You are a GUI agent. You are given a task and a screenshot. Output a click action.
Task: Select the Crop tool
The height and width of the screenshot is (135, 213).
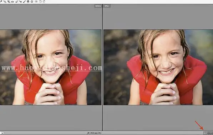pyautogui.click(x=9, y=2)
